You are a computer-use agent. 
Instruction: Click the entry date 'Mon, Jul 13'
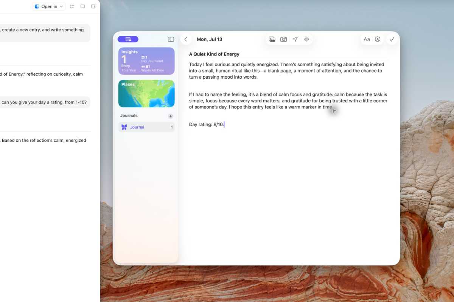(210, 39)
